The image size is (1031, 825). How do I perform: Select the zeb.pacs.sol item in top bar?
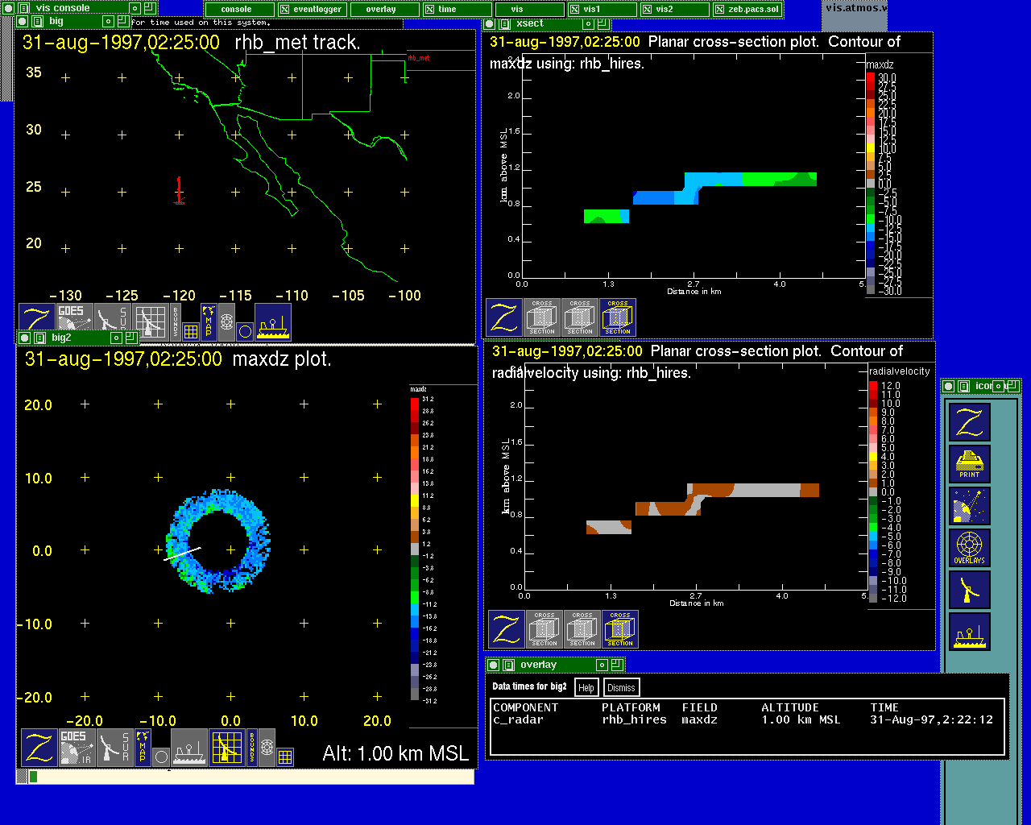[747, 10]
